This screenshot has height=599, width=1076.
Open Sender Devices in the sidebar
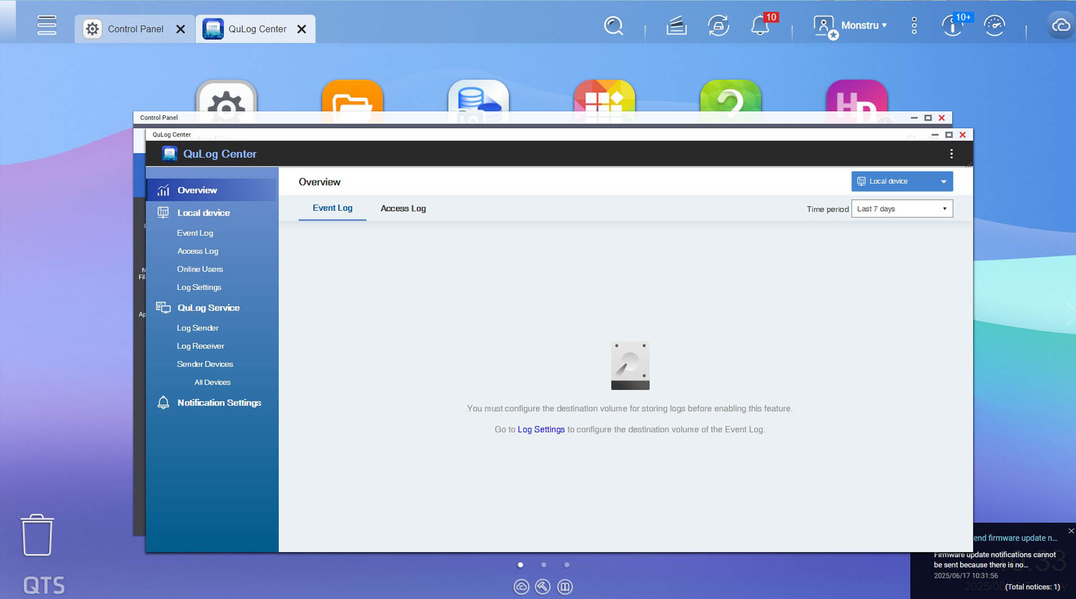click(x=205, y=364)
